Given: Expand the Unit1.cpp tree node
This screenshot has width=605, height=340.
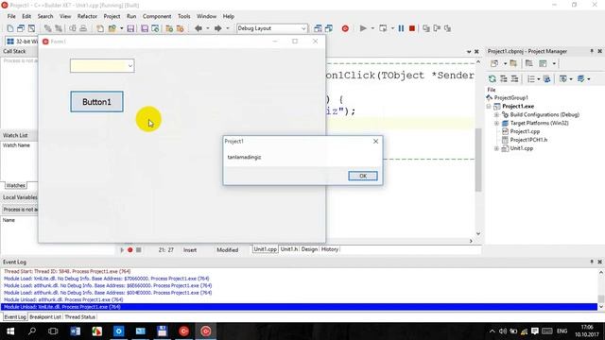Looking at the screenshot, I should point(496,148).
